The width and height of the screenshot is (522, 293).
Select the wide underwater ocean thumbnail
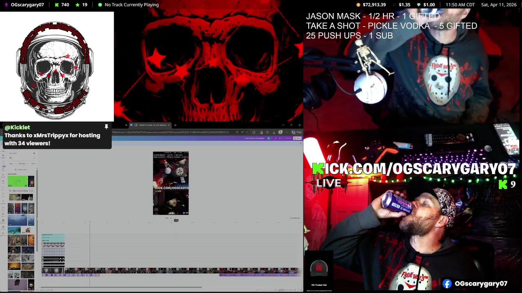(x=18, y=220)
